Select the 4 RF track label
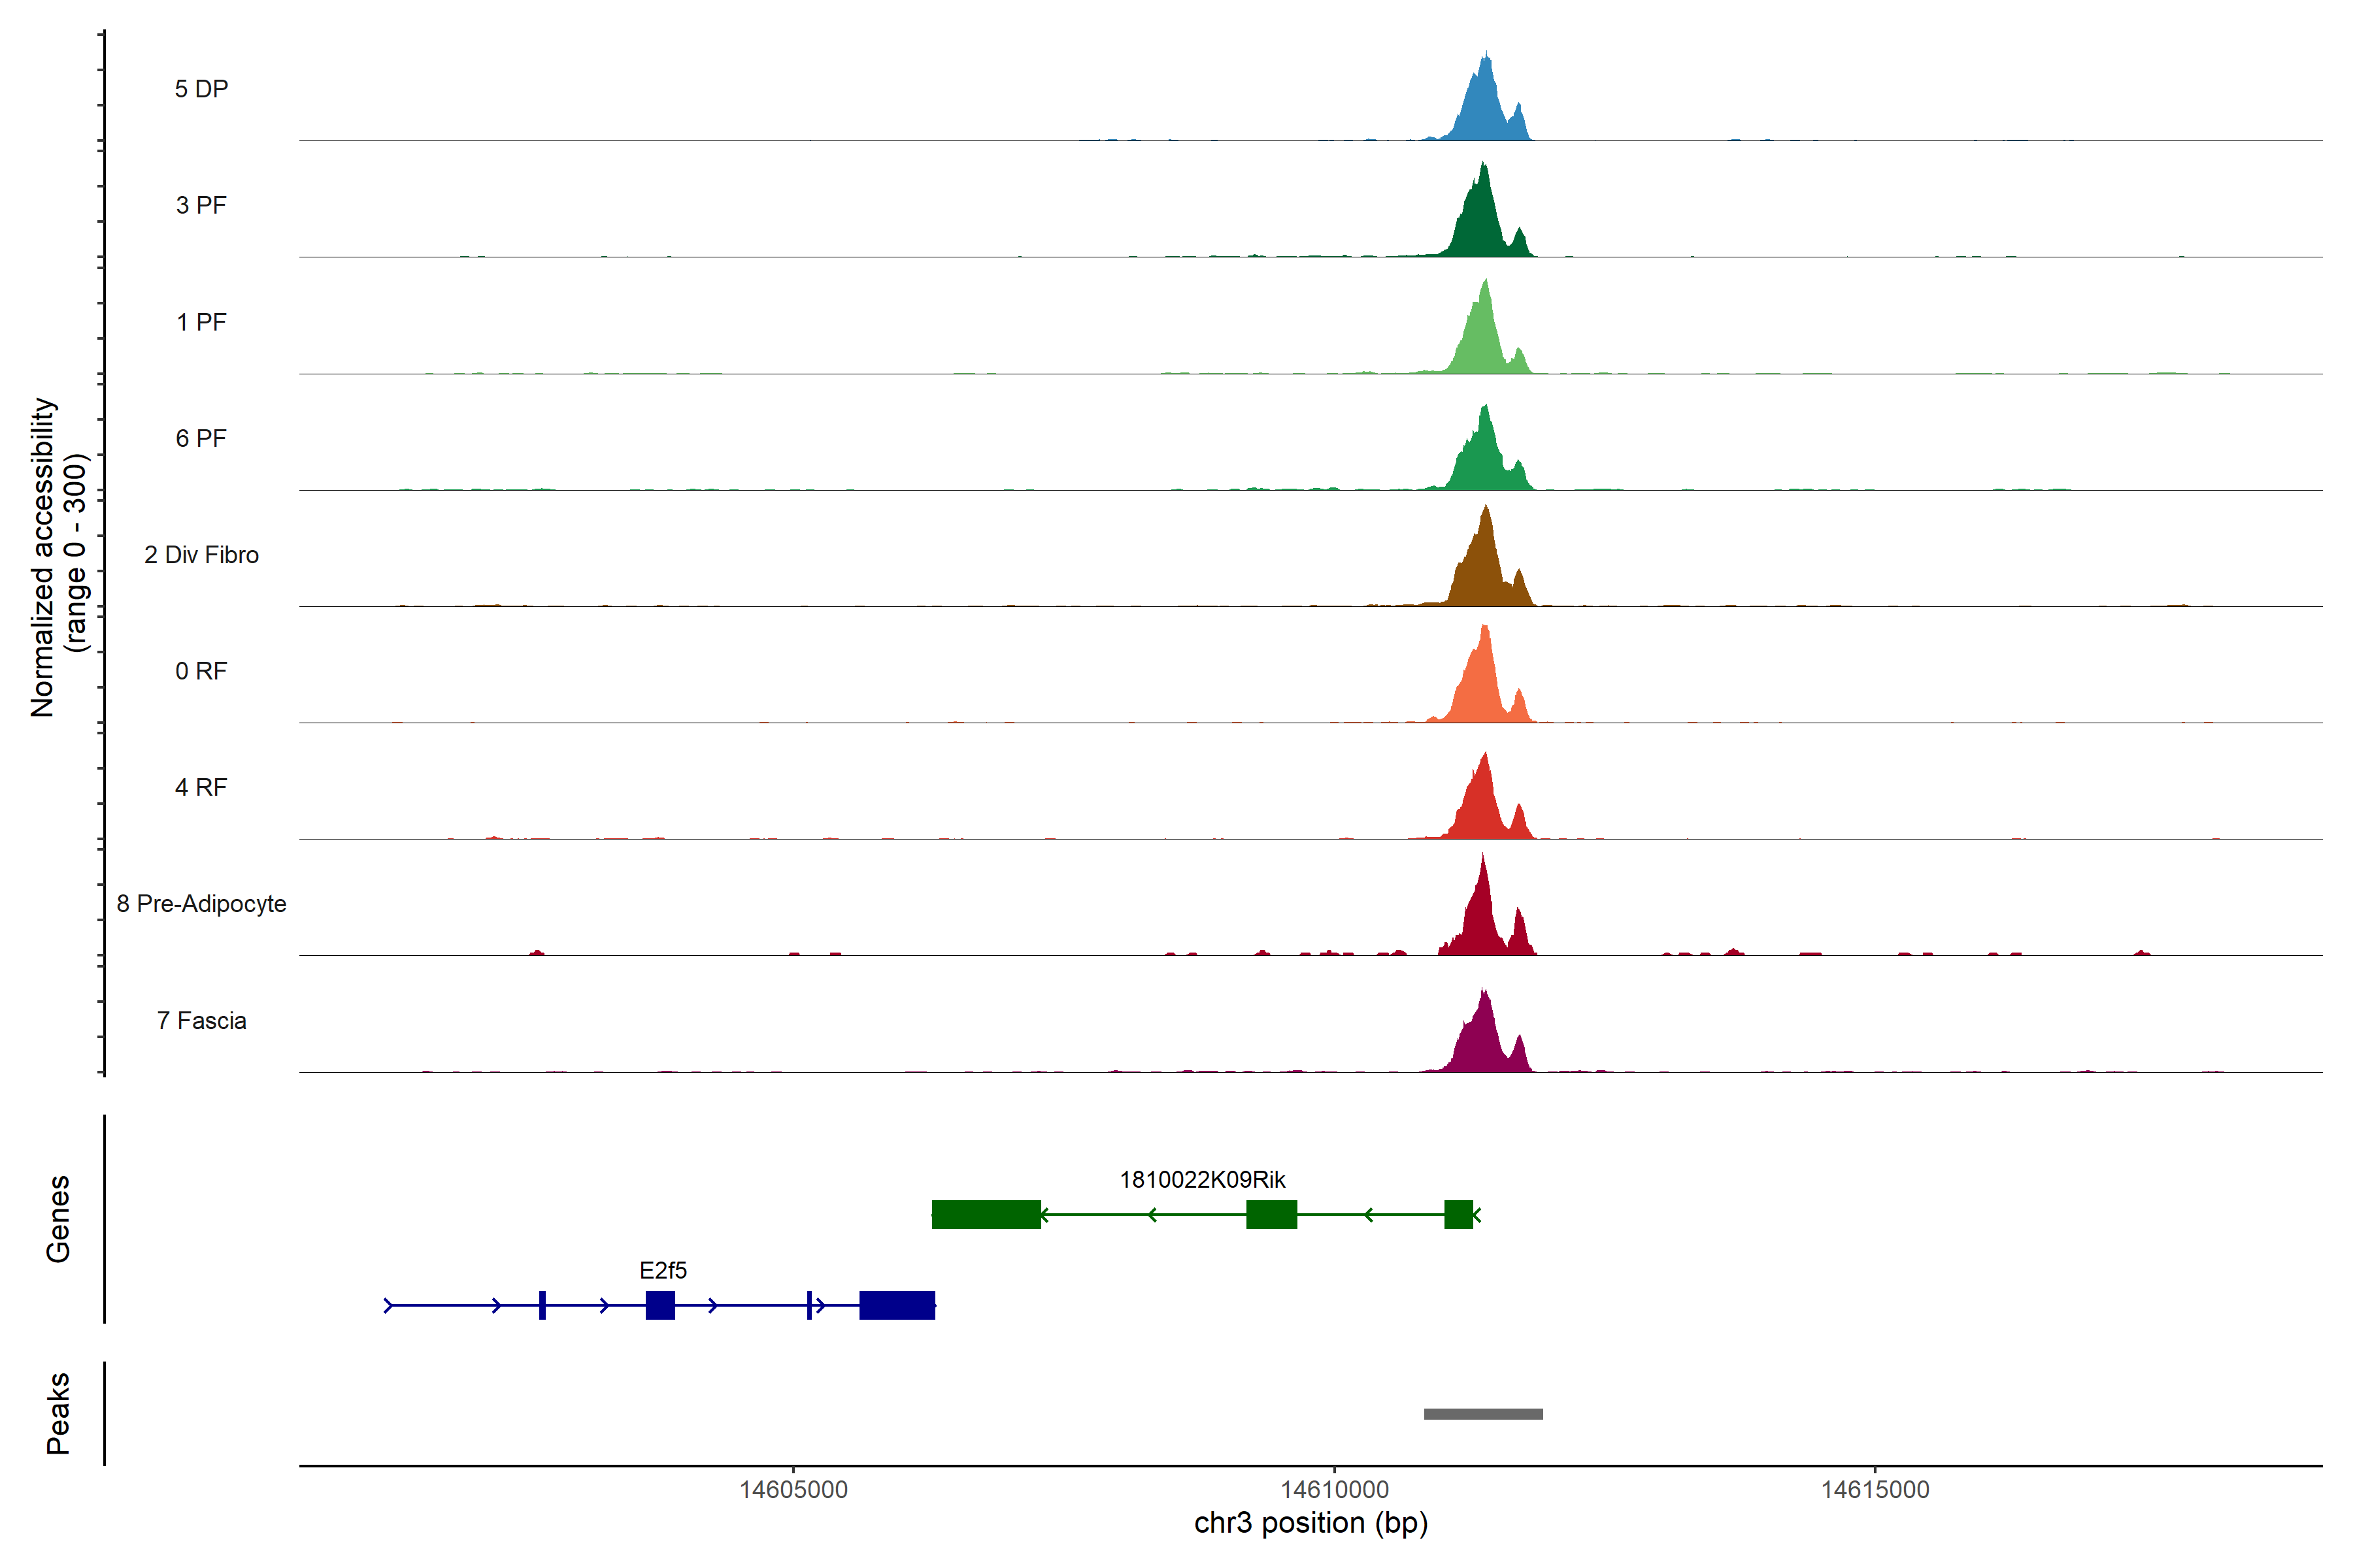 (x=201, y=787)
